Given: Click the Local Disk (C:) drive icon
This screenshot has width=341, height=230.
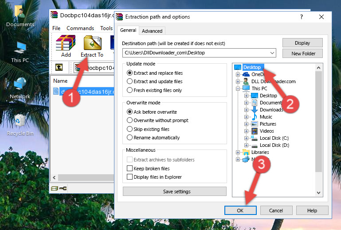Looking at the screenshot, I should tap(255, 138).
